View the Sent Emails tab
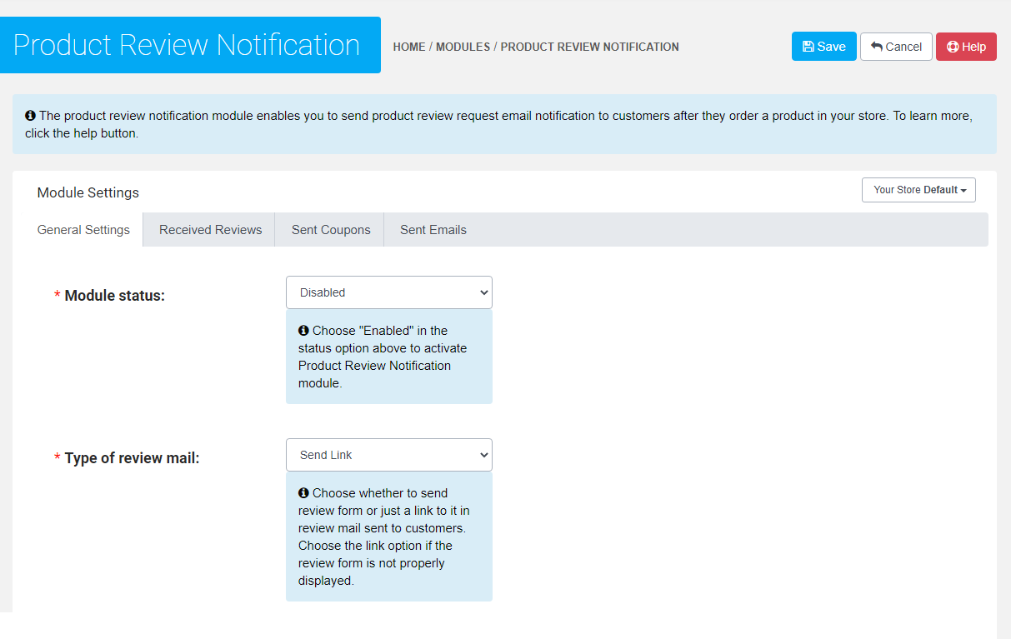Screen dimensions: 1011x639 [433, 230]
